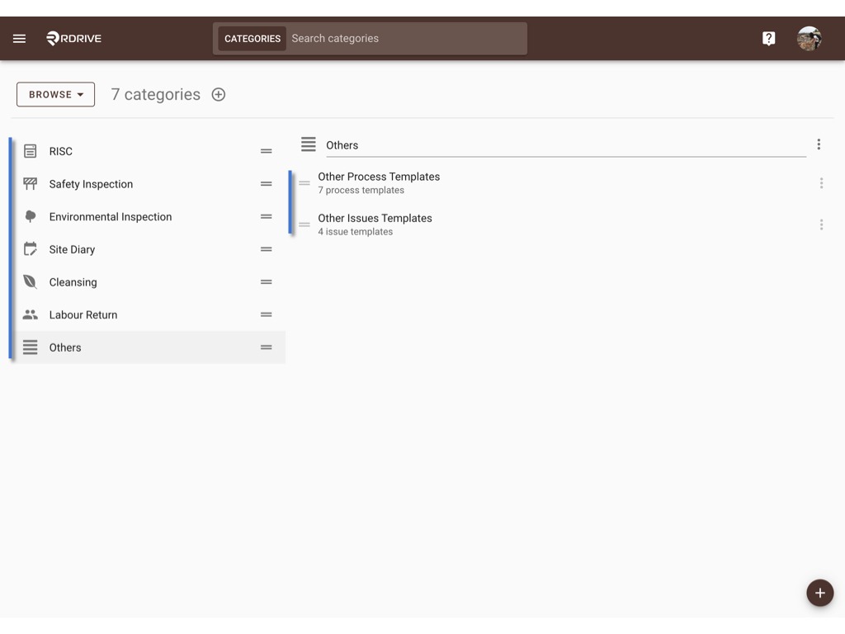
Task: Open the help question mark icon
Action: click(x=768, y=38)
